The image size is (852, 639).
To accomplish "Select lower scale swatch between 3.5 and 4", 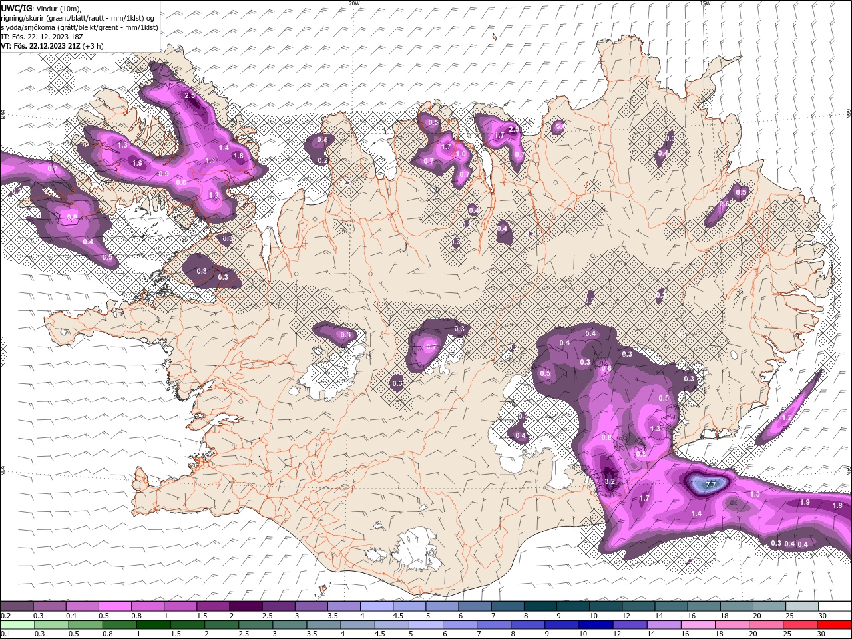I will (x=323, y=625).
